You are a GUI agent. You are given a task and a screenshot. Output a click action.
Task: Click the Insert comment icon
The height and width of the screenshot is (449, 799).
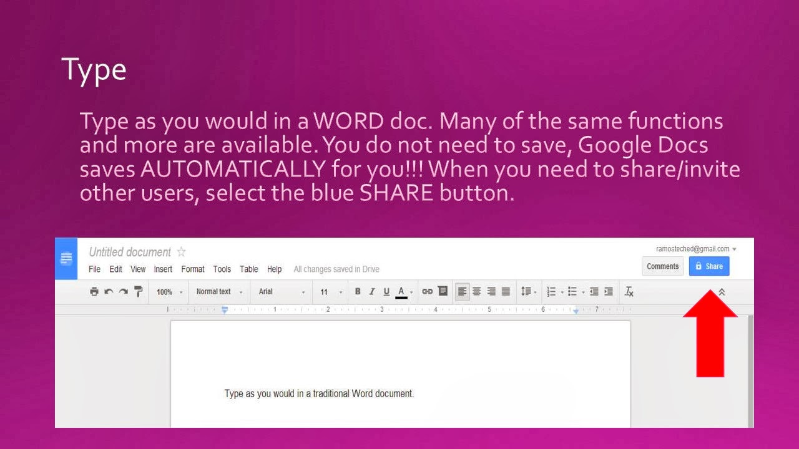tap(443, 291)
